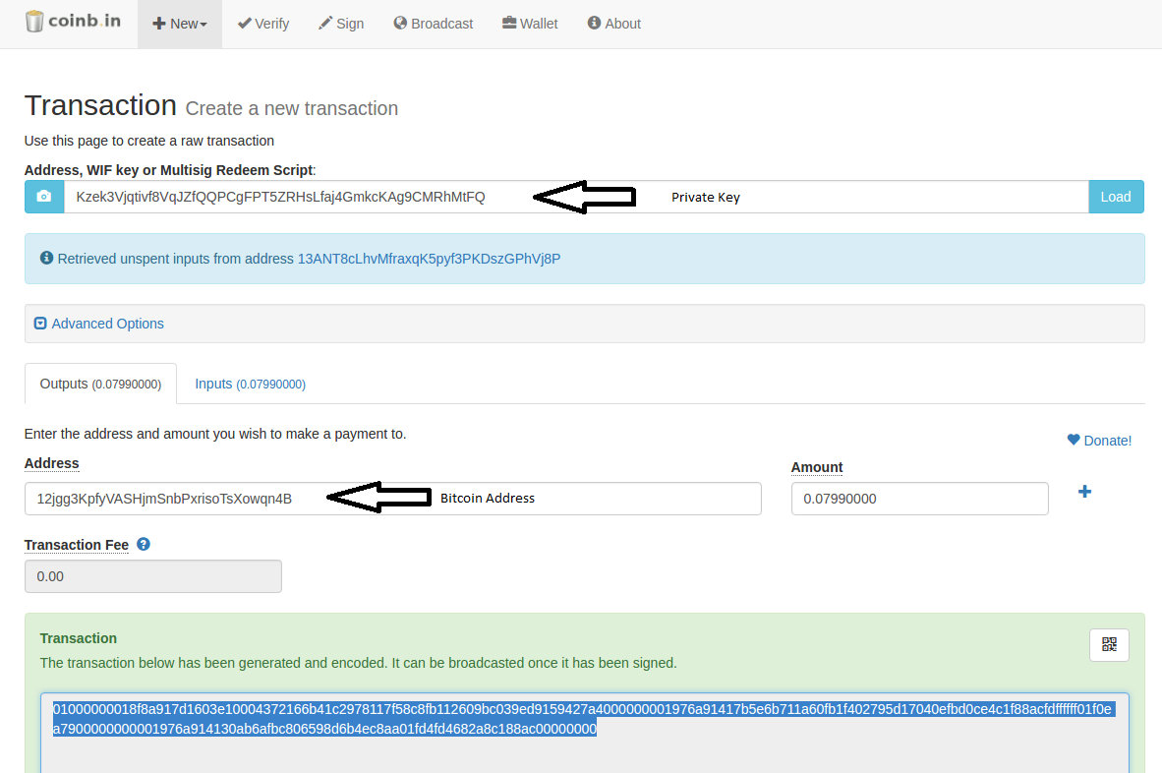This screenshot has height=773, width=1162.
Task: Click the generated raw transaction text
Action: coord(584,719)
